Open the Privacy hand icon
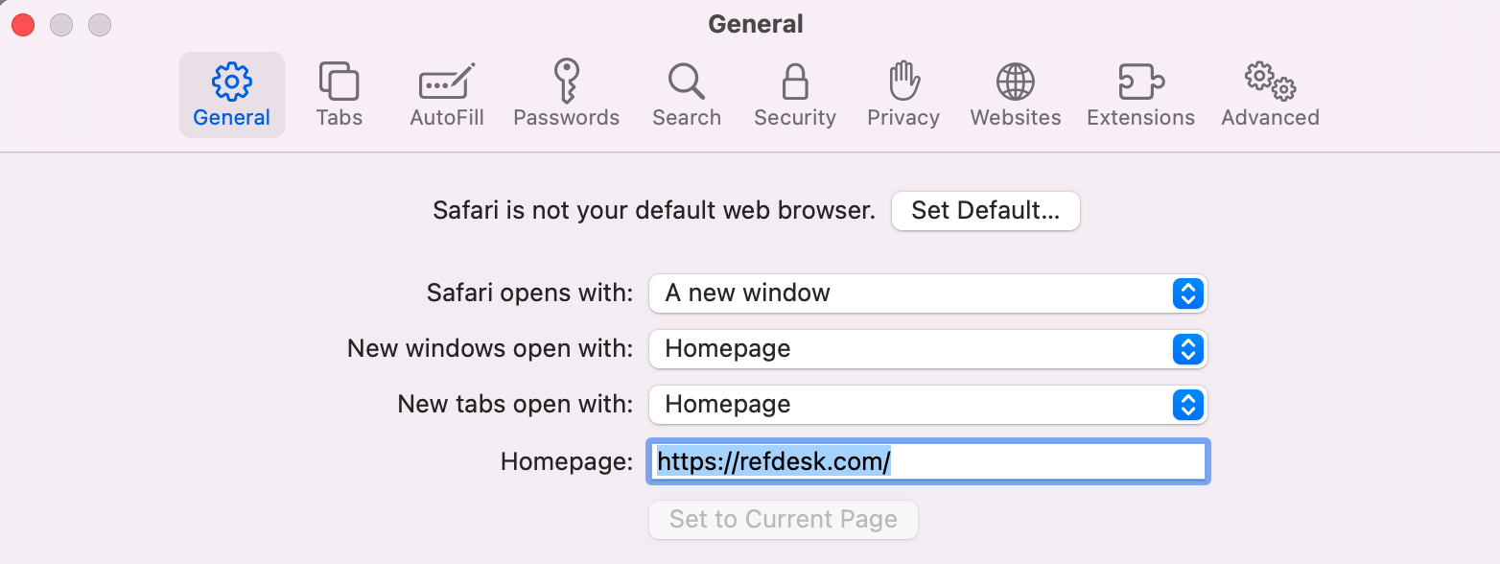Image resolution: width=1500 pixels, height=564 pixels. click(x=903, y=95)
